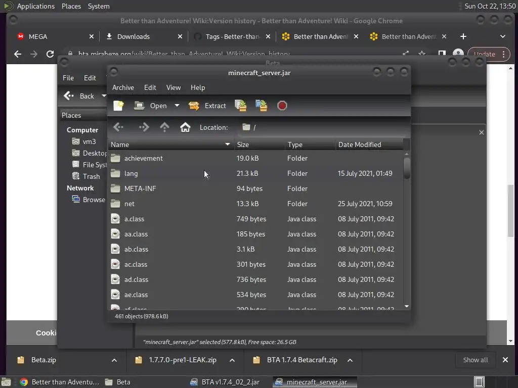The image size is (518, 388).
Task: Open Edit menu in Beta file manager
Action: [90, 78]
